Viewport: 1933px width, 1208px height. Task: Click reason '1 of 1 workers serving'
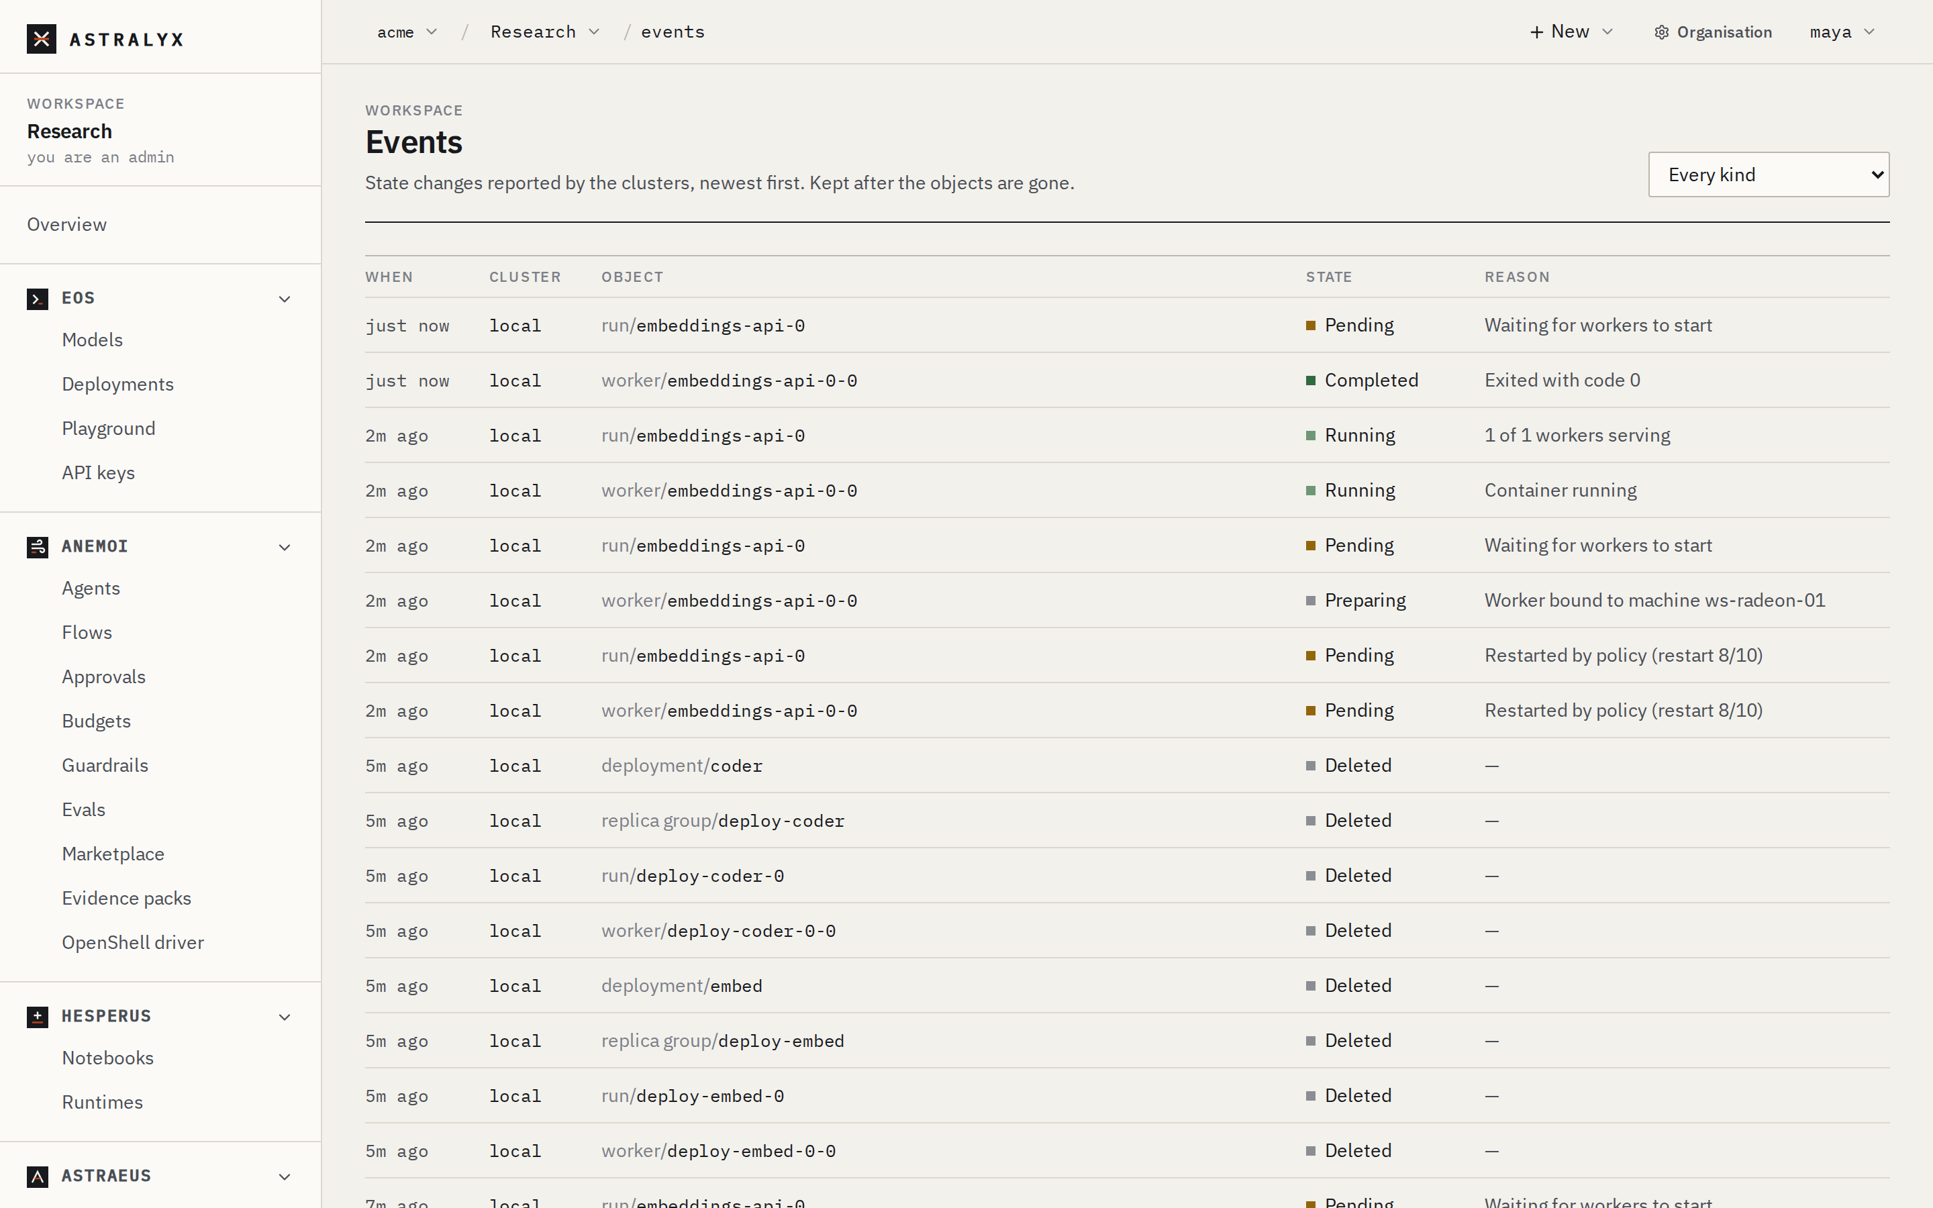(x=1577, y=436)
